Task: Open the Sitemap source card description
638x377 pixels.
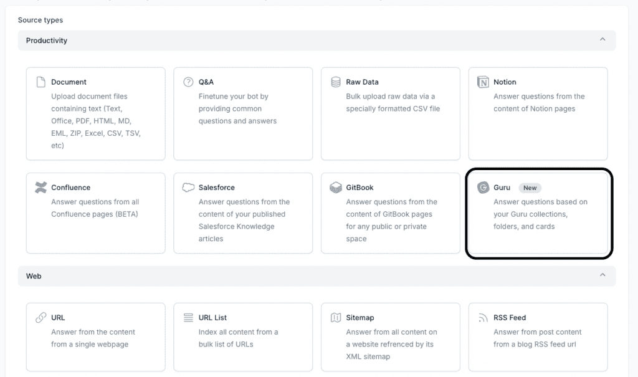Action: click(x=391, y=344)
